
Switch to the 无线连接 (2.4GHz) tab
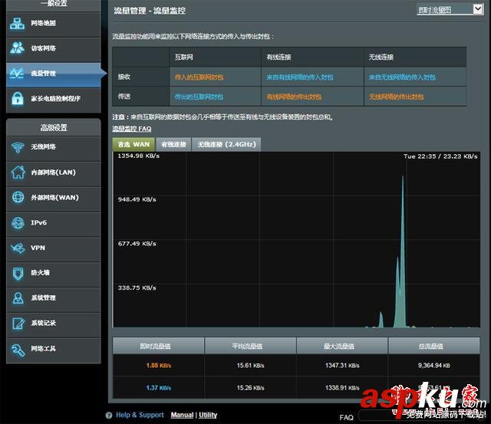[226, 144]
